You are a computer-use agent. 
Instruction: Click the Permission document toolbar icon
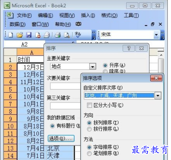(x=38, y=35)
